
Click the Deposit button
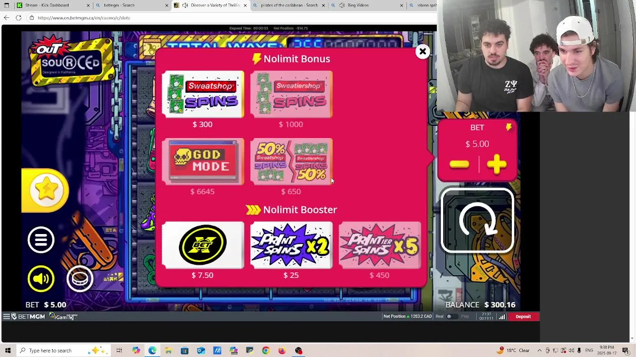523,316
